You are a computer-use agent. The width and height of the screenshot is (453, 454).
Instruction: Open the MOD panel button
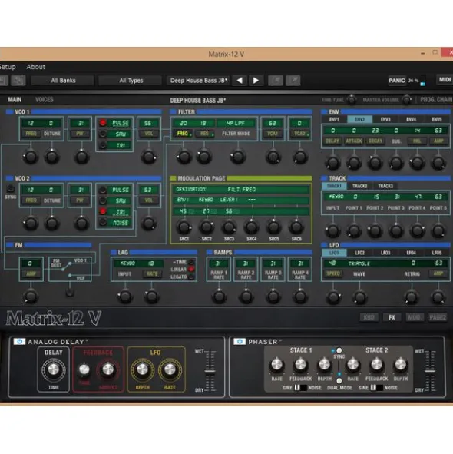click(x=414, y=317)
